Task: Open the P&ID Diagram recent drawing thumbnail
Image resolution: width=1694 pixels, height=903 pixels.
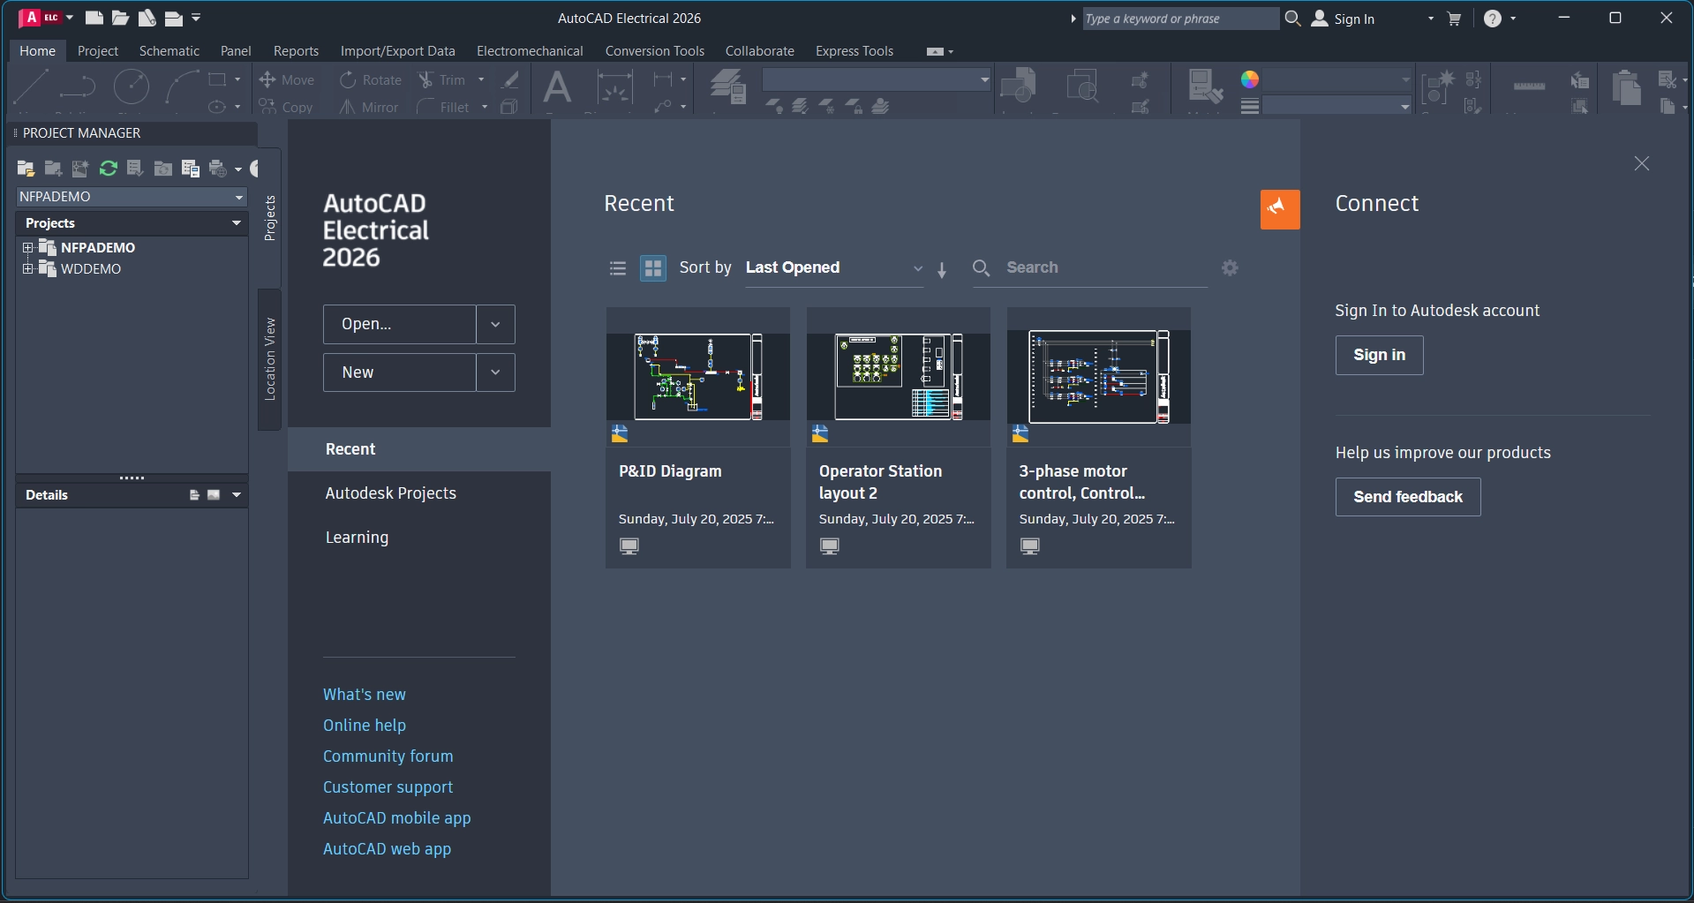Action: click(697, 377)
